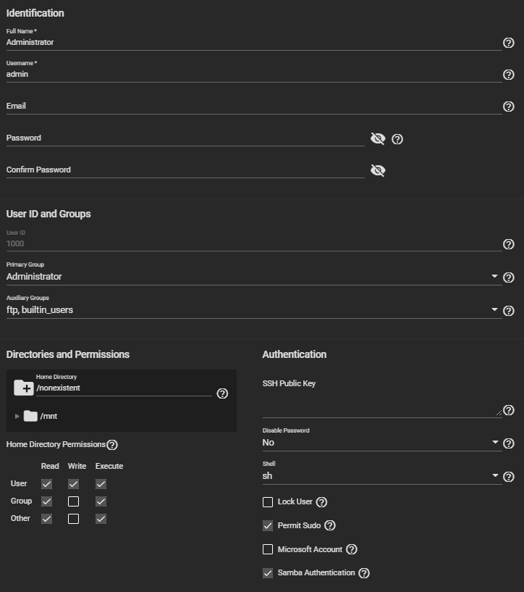Show help for the SSH Public Key field
The image size is (524, 592).
[508, 410]
